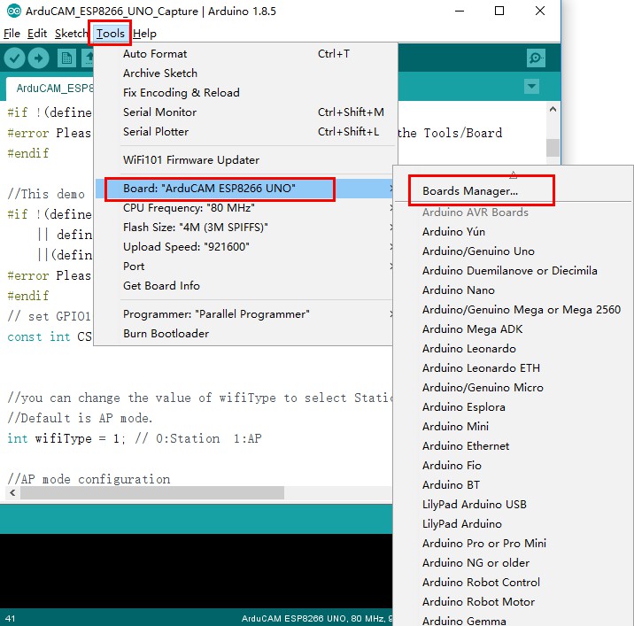Open Serial Monitor from Tools menu
Screen dimensions: 634x626
point(244,112)
